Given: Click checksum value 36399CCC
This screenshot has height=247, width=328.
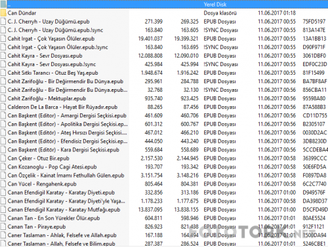Looking at the screenshot, I should pyautogui.click(x=315, y=159).
